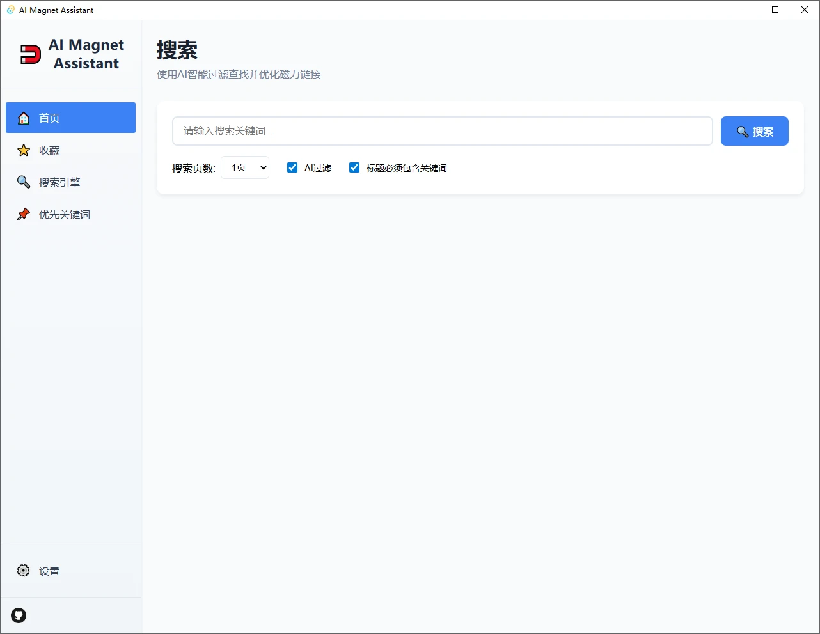Uncheck the AI过滤 checkbox
The width and height of the screenshot is (820, 634).
point(292,167)
